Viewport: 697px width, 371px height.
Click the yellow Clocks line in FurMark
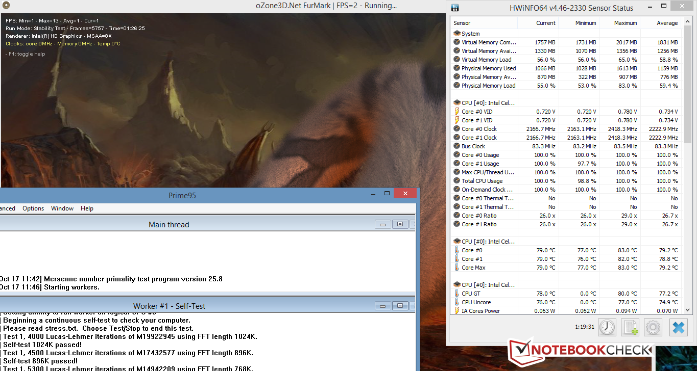[63, 44]
